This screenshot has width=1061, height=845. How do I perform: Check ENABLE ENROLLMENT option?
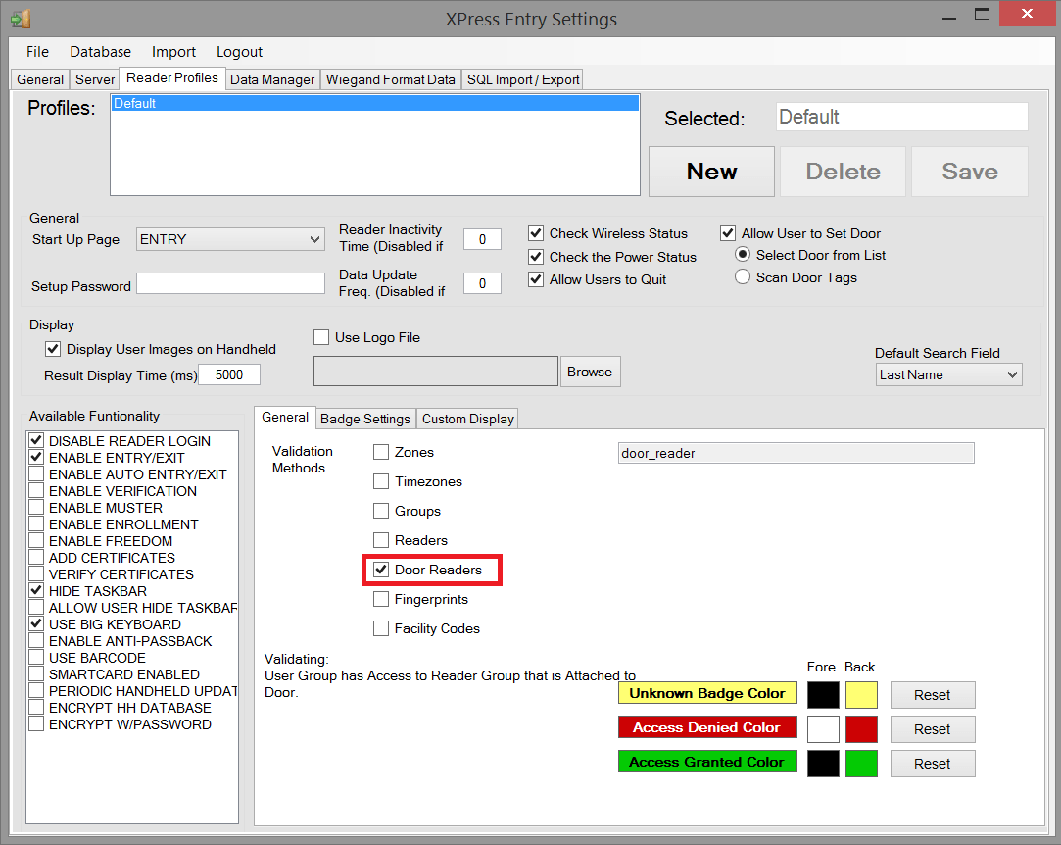point(36,524)
